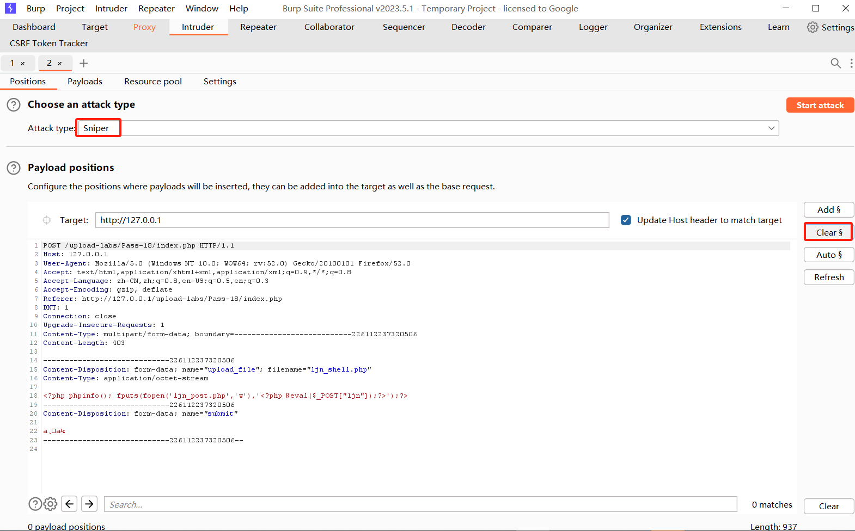The height and width of the screenshot is (531, 855).
Task: Expand the Attack type dropdown arrow
Action: (771, 128)
